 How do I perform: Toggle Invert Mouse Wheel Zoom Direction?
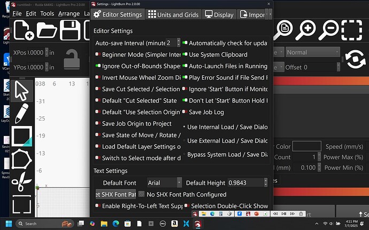[x=98, y=77]
